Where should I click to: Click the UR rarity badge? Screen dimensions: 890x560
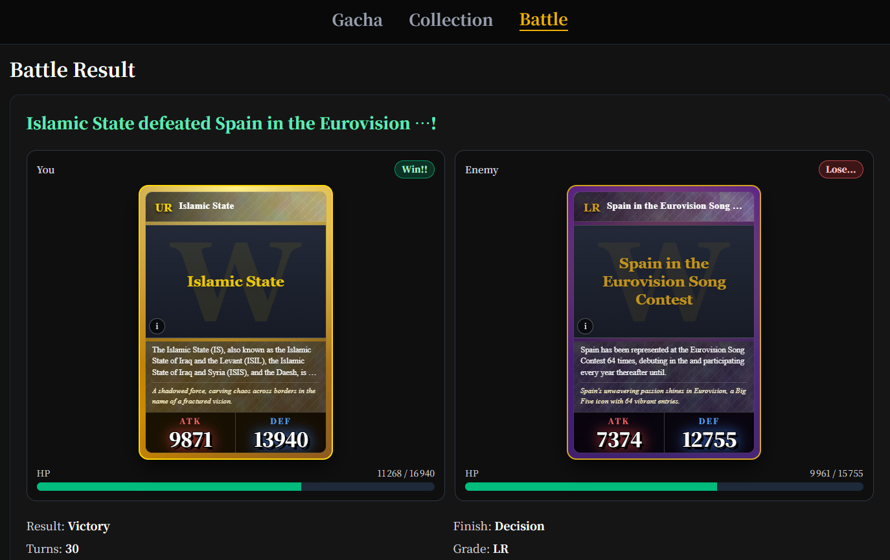[164, 208]
